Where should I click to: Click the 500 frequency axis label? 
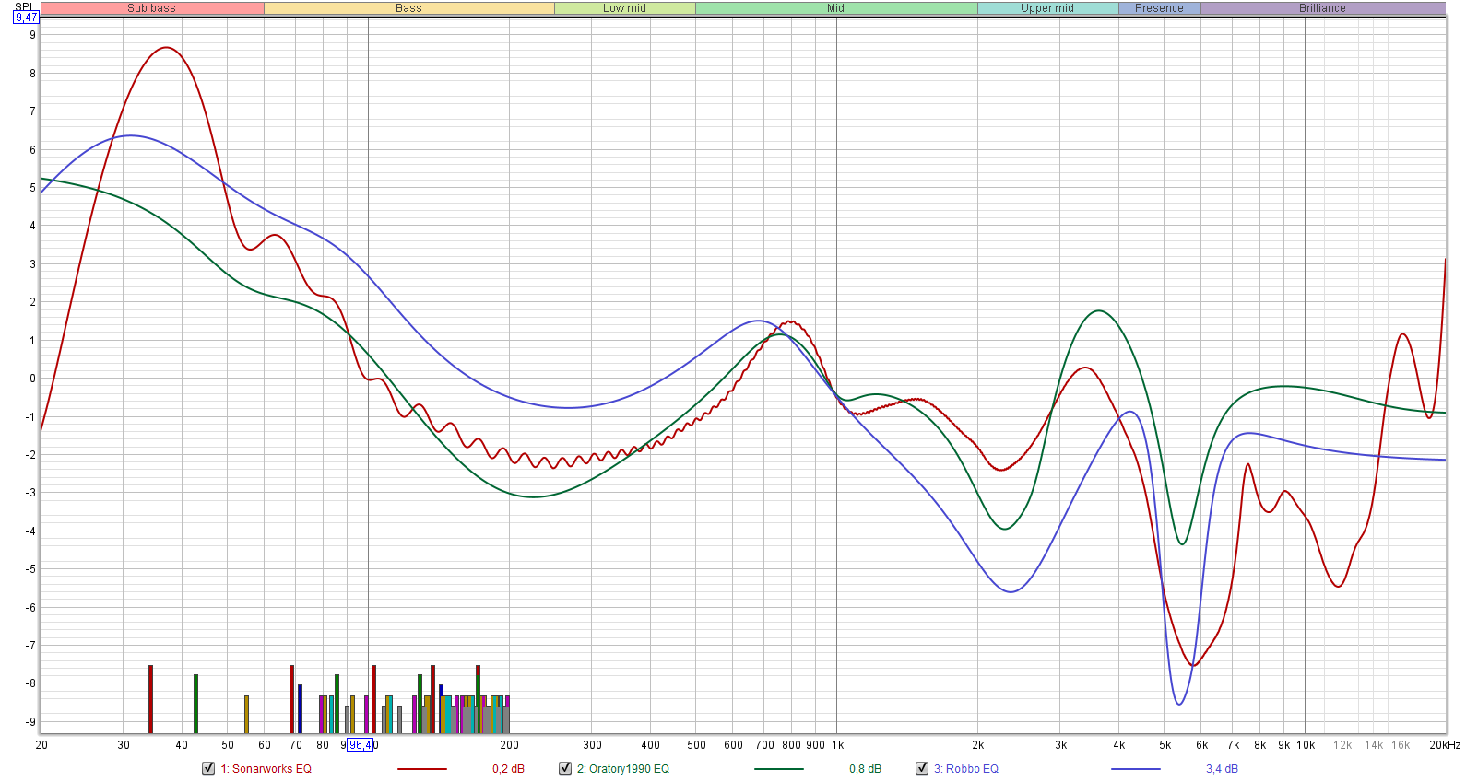(x=697, y=745)
